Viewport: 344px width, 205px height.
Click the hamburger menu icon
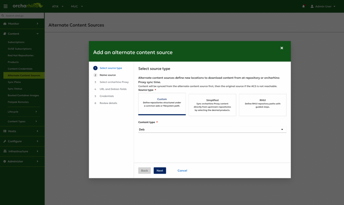point(5,6)
